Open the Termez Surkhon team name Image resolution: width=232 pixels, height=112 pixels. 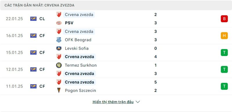point(81,65)
